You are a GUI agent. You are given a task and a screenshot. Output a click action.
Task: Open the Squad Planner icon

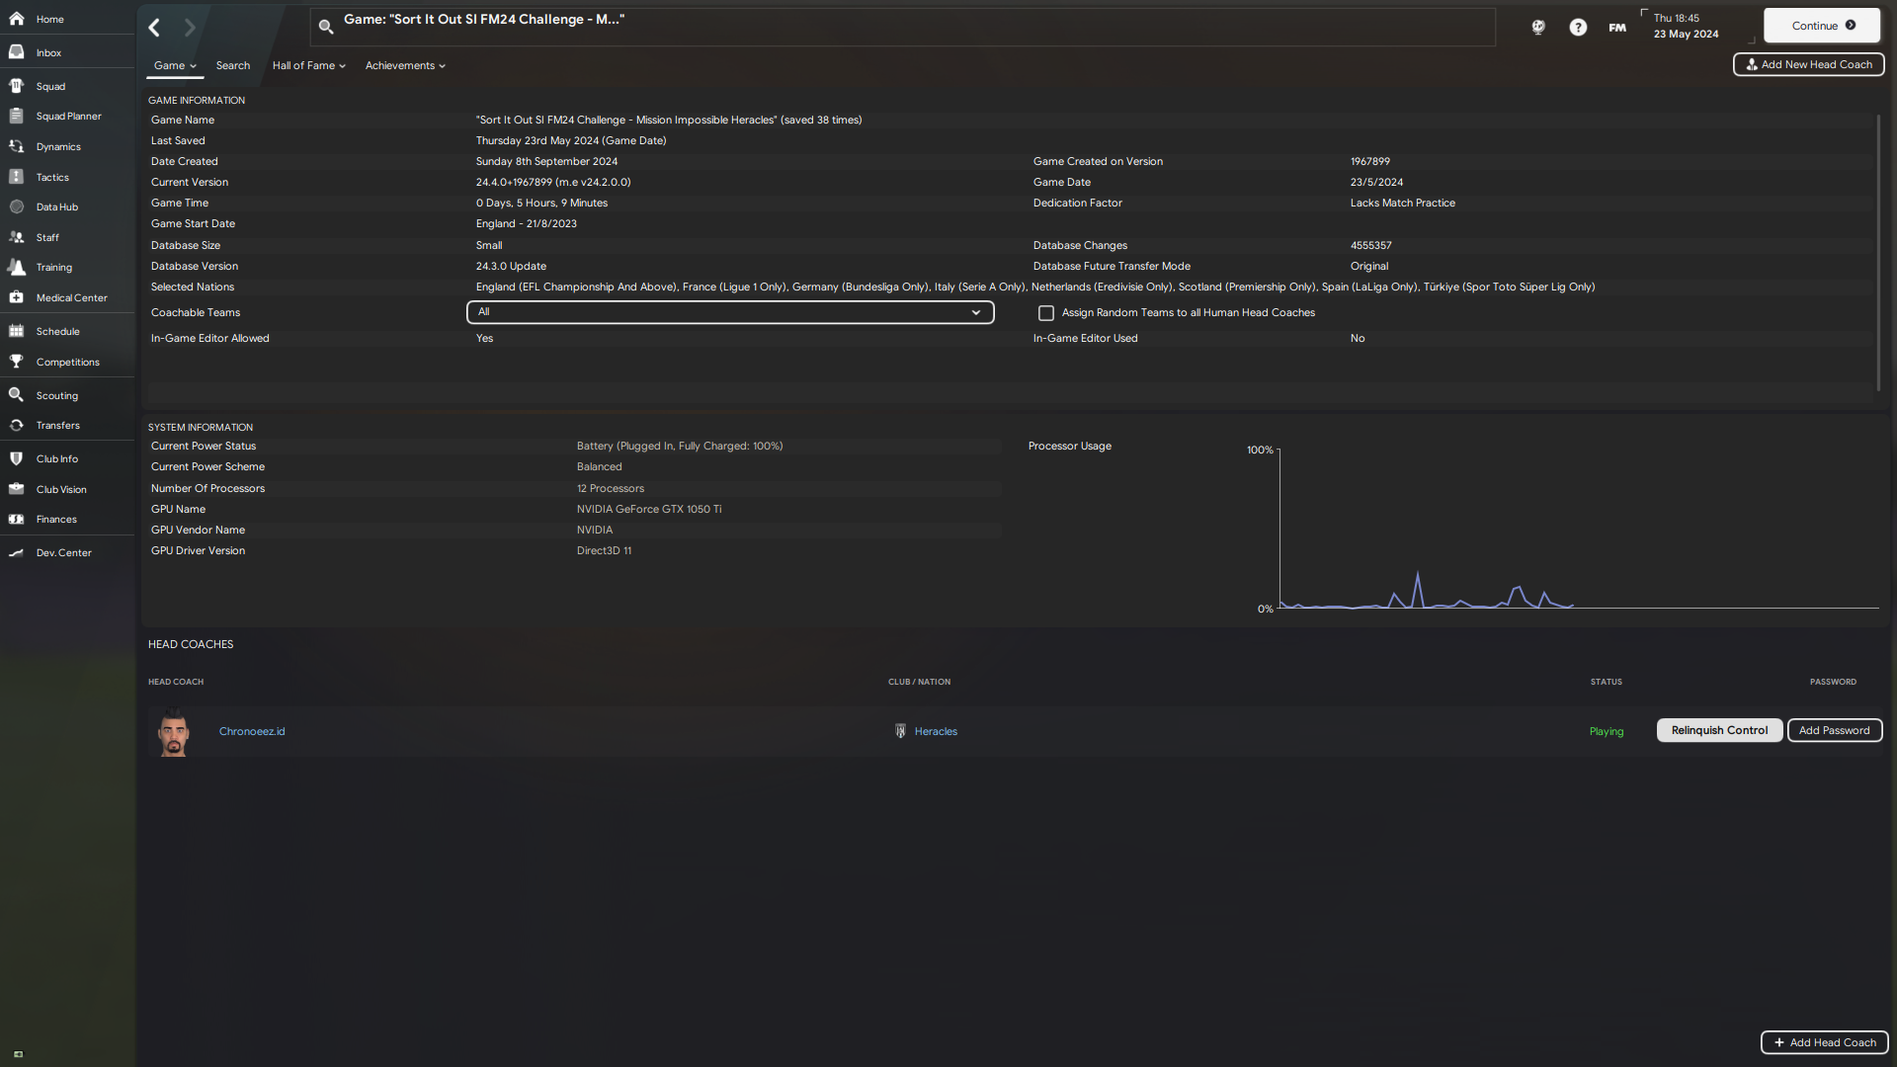pyautogui.click(x=17, y=116)
